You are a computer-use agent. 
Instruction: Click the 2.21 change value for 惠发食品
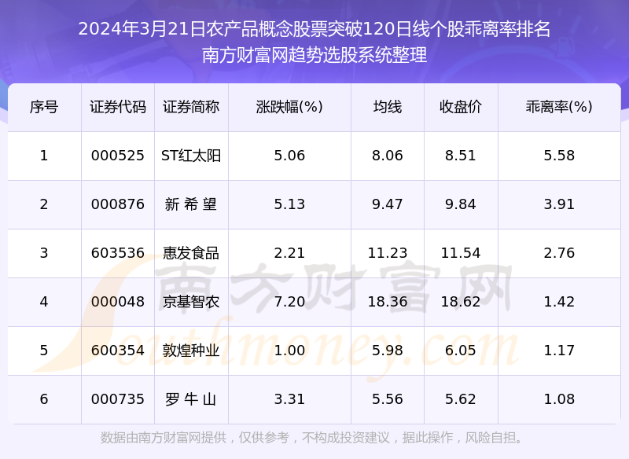[x=289, y=253]
